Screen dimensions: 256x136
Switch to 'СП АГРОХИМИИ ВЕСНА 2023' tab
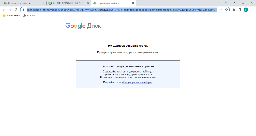69,3
